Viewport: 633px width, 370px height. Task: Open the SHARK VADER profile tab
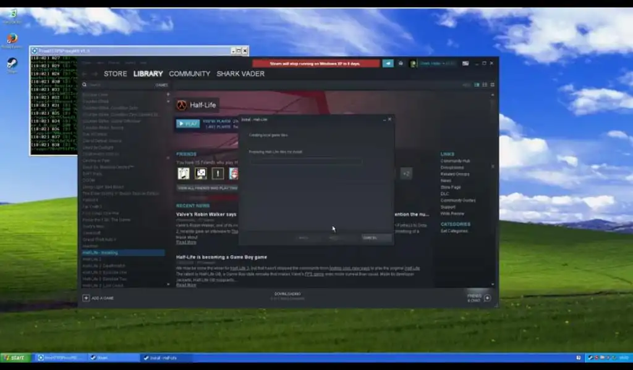tap(240, 73)
